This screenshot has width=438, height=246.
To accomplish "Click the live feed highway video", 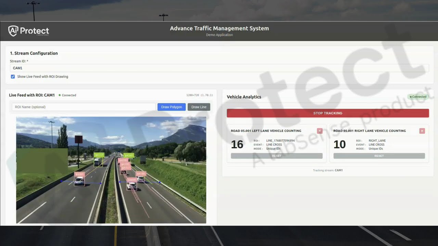I will tap(111, 170).
